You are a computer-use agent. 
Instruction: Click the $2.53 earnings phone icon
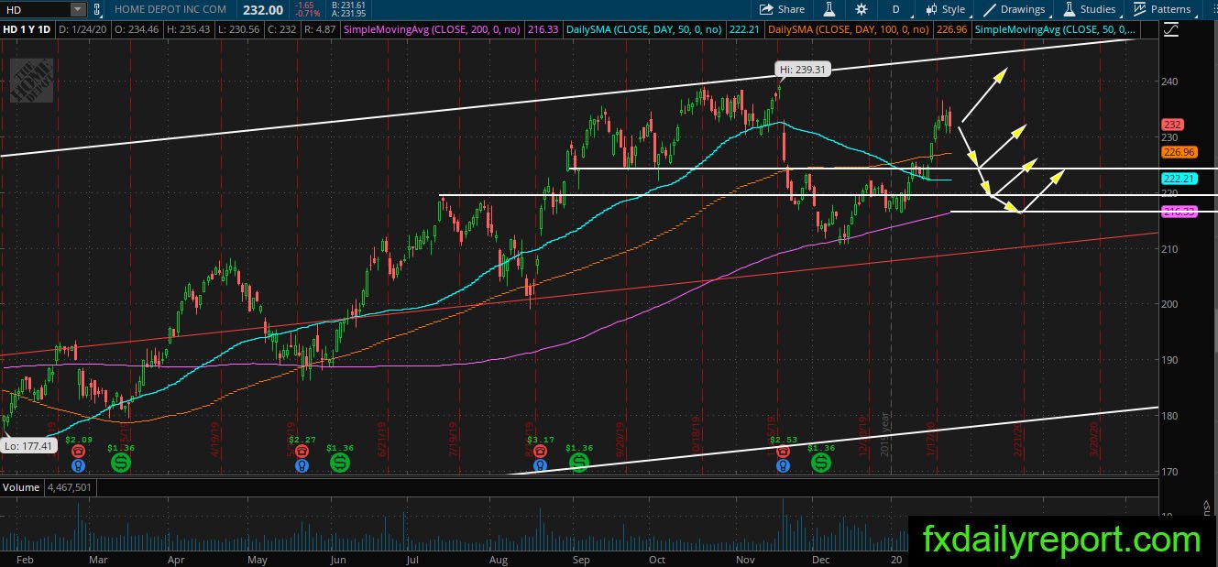click(783, 452)
